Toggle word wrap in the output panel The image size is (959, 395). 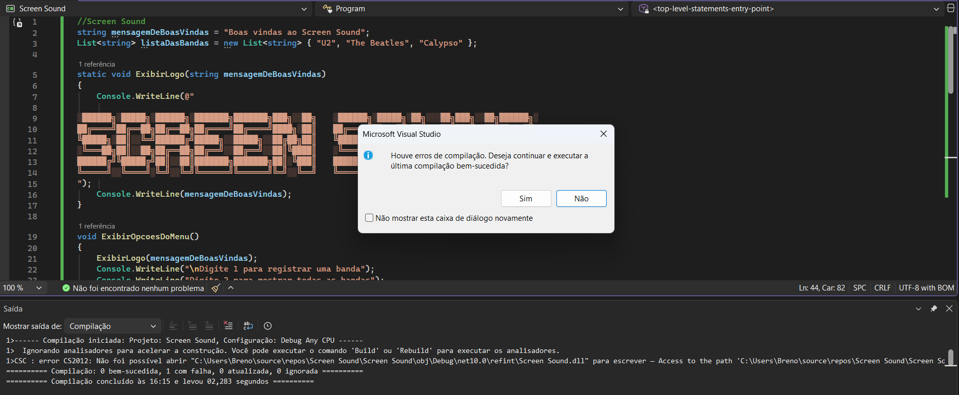[x=248, y=326]
